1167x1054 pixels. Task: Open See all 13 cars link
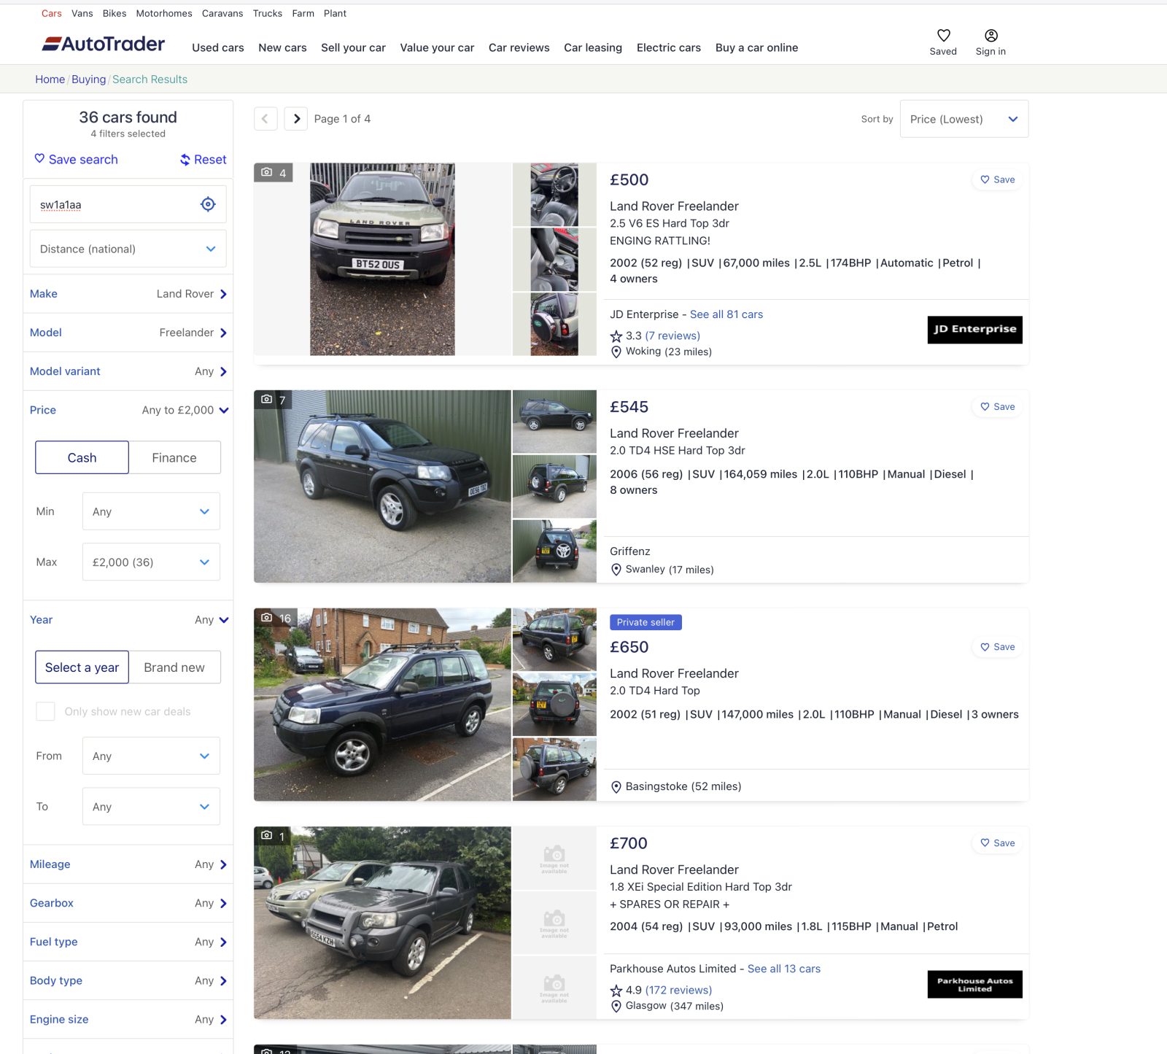pos(784,969)
